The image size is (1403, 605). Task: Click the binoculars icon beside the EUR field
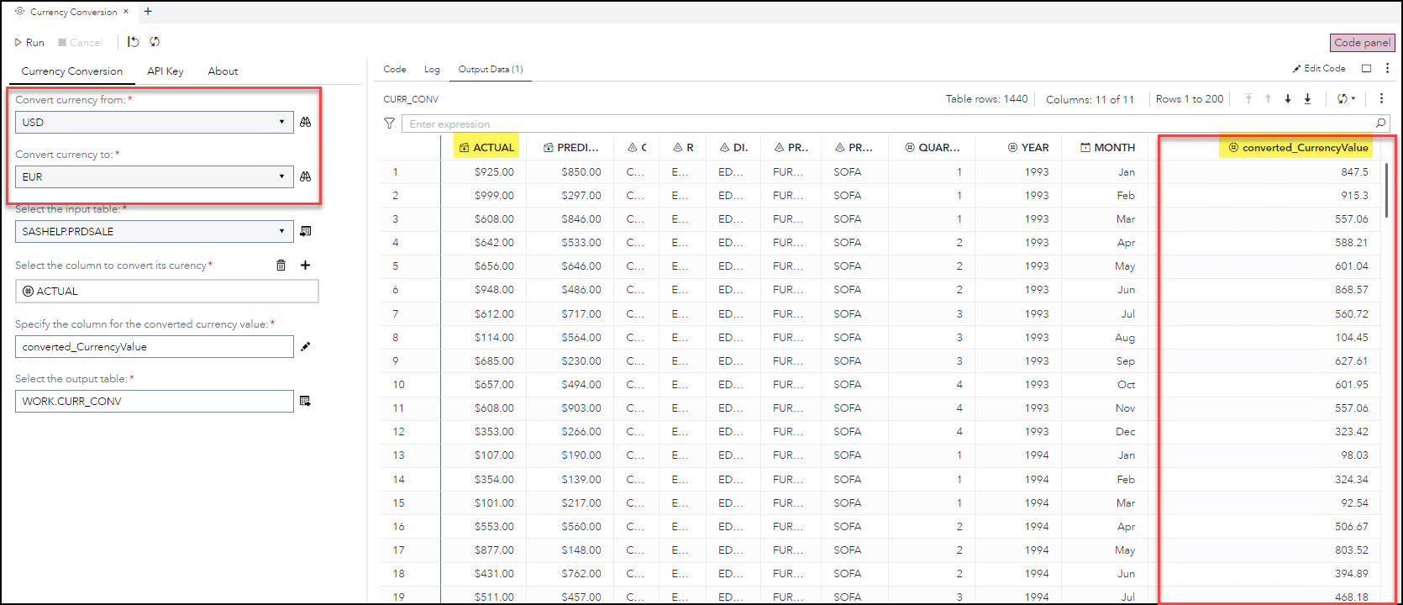pos(306,177)
